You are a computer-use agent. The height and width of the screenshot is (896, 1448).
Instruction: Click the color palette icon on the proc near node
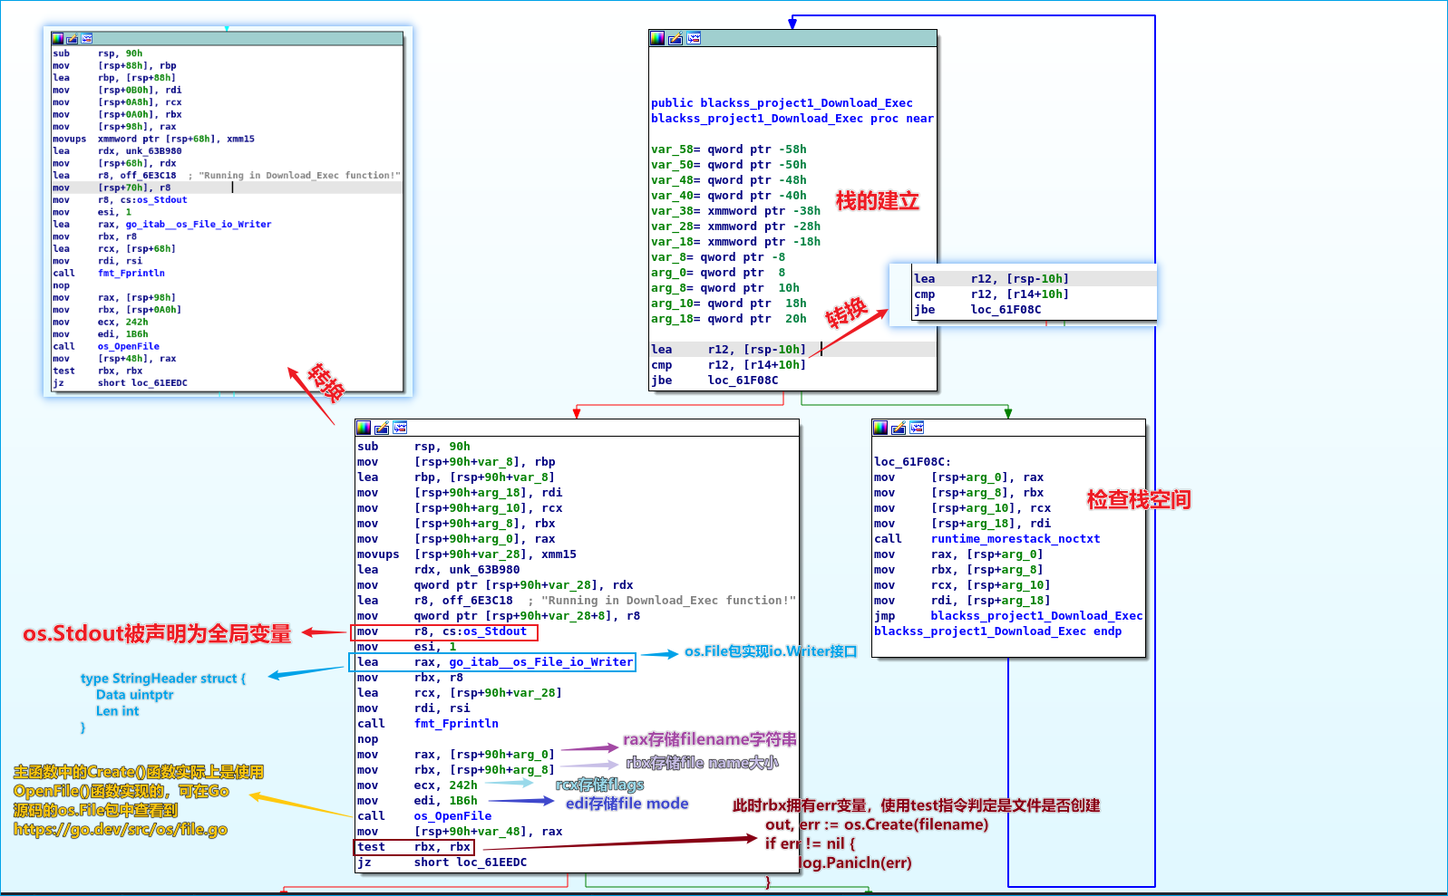(657, 38)
